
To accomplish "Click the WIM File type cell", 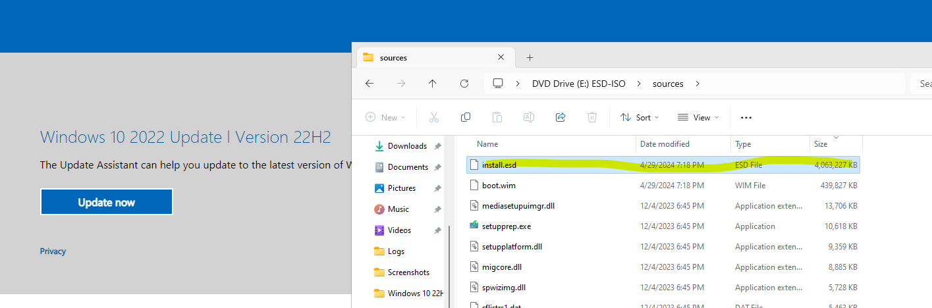I will [x=750, y=186].
